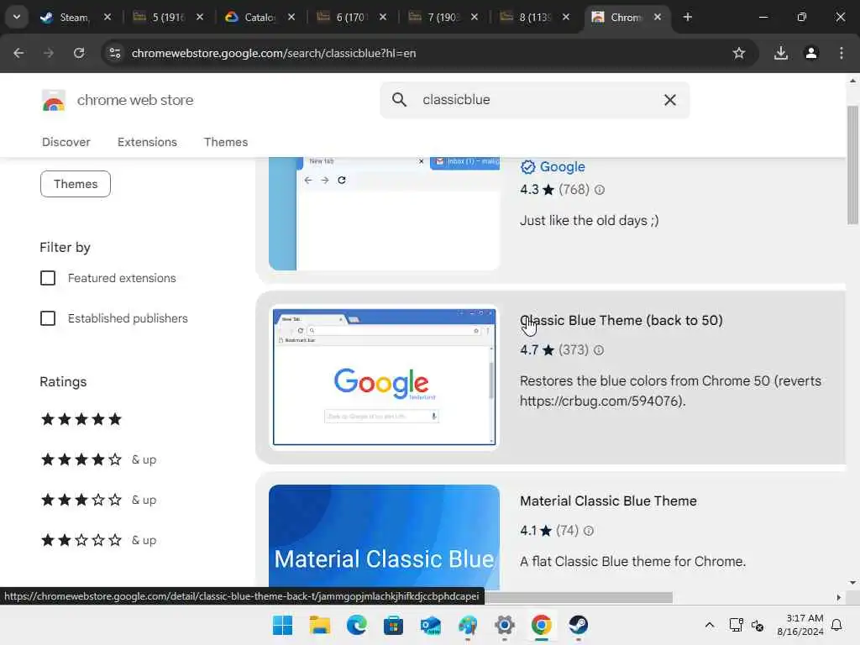Click the Classic Blue Theme thumbnail
This screenshot has height=645, width=860.
384,377
